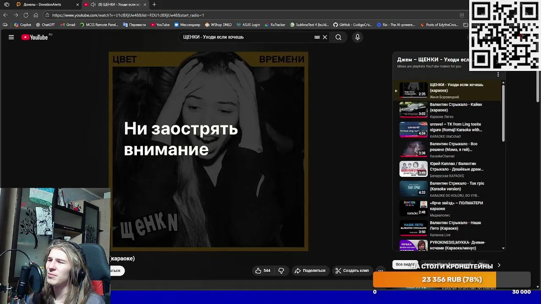Click the karaoke video player area
This screenshot has width=541, height=304.
pos(208,151)
